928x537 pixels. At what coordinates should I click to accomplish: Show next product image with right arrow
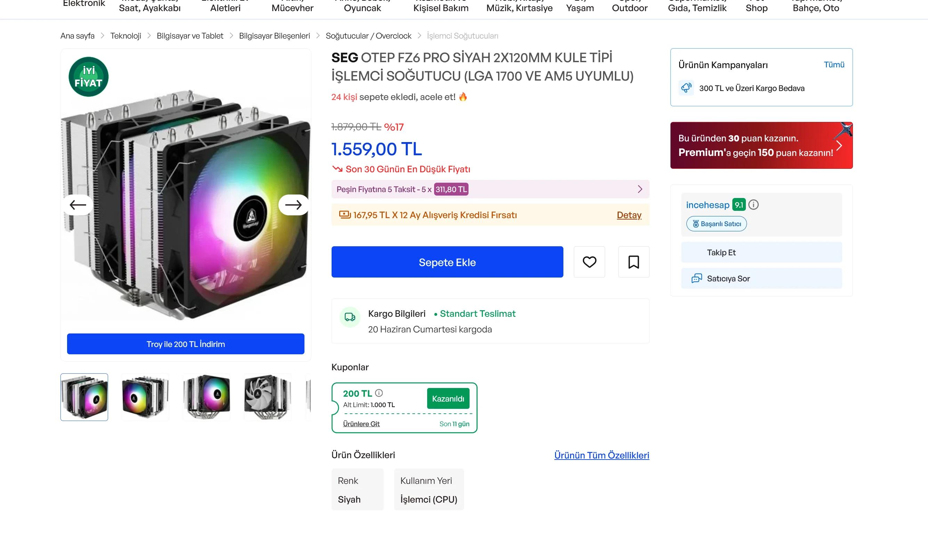click(x=293, y=205)
